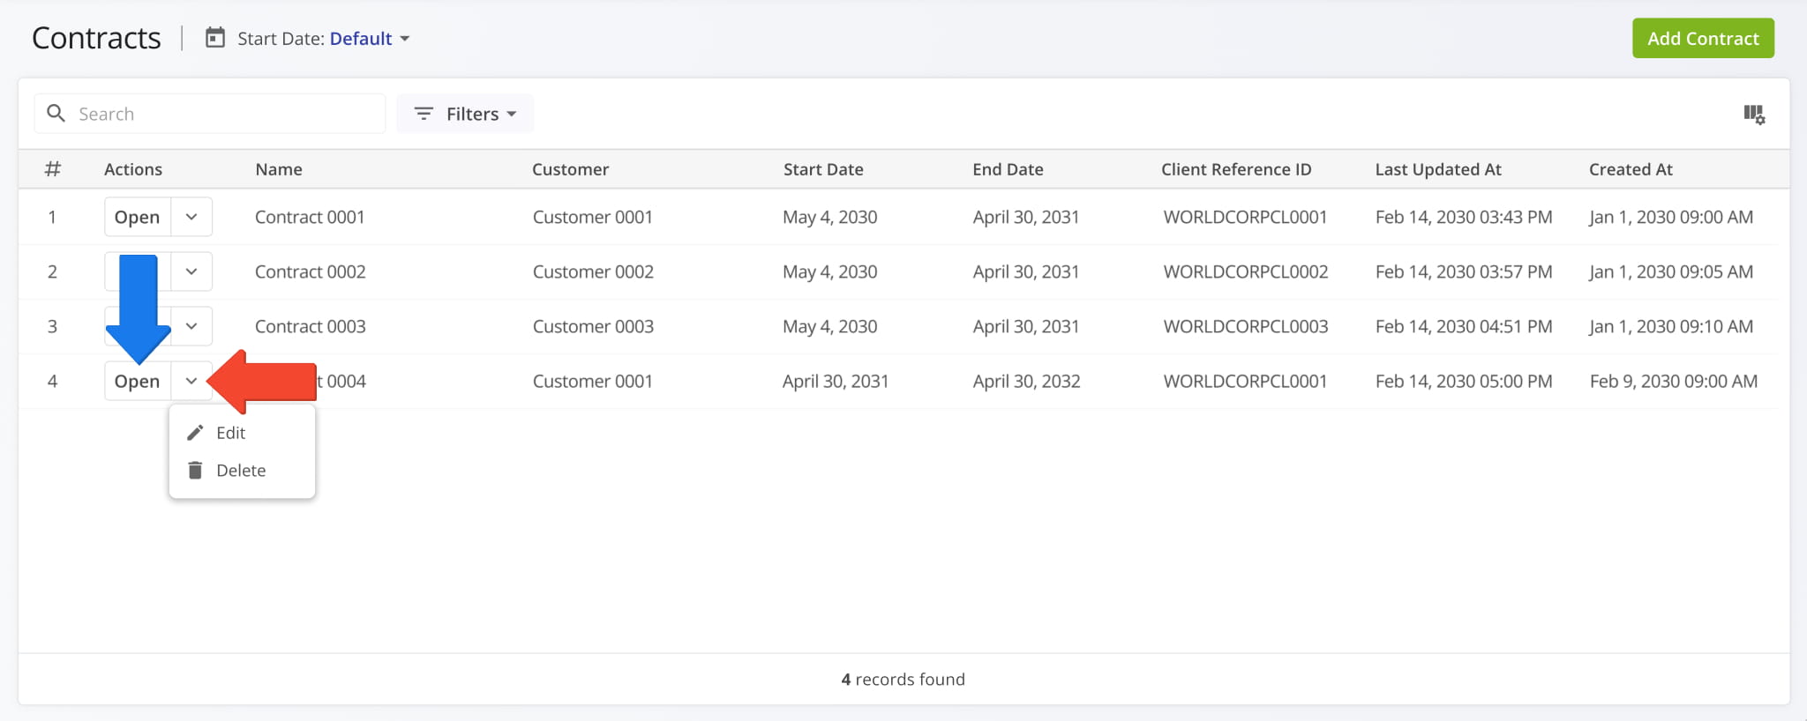Sort by the Start Date column header

pos(822,169)
